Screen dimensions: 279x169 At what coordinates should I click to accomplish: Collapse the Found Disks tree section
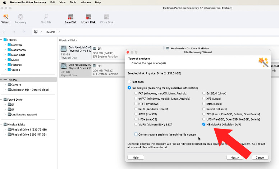tap(1, 100)
